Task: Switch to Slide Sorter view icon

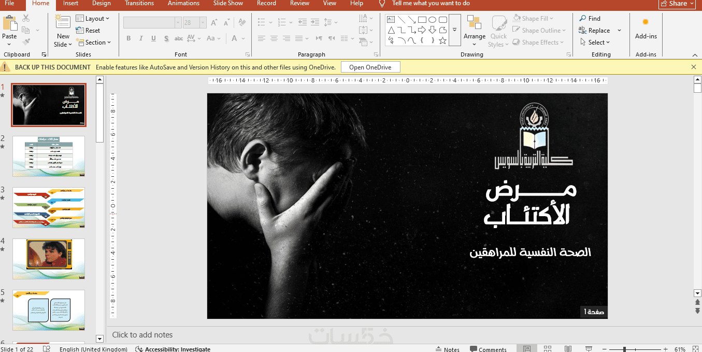Action: [x=548, y=349]
